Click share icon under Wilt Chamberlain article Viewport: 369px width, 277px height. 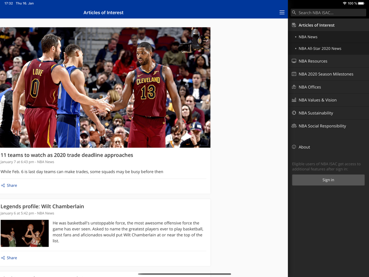coord(3,258)
